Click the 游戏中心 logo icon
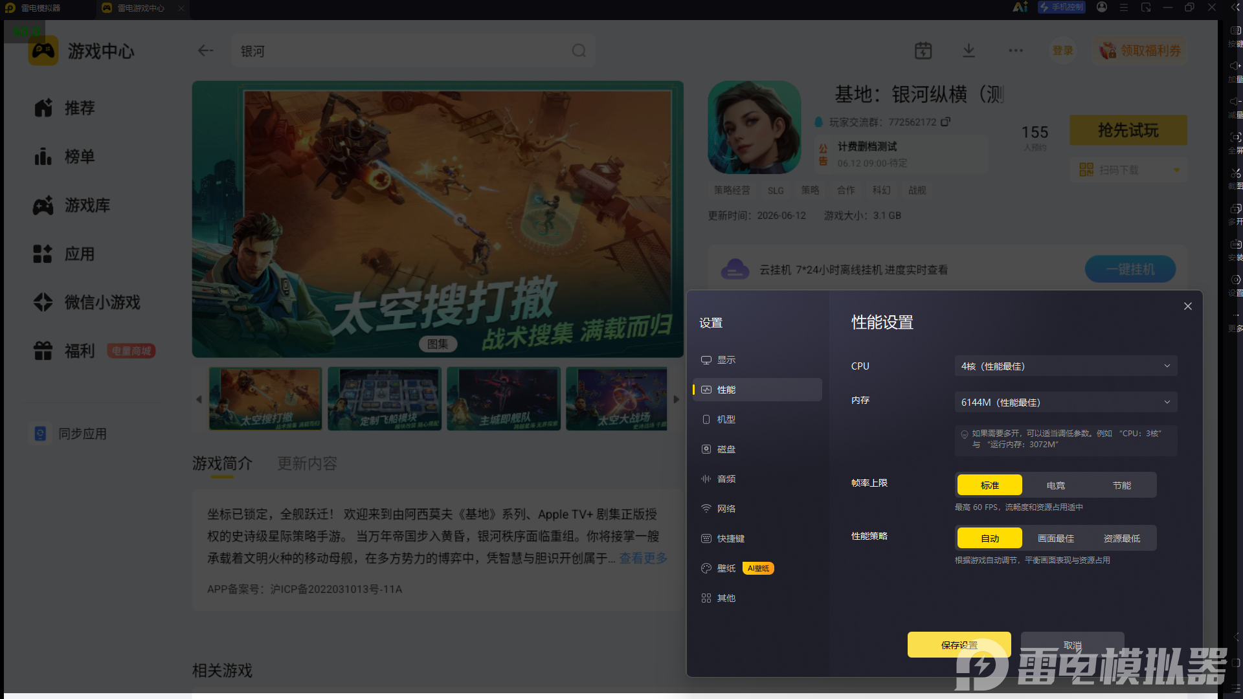Viewport: 1243px width, 699px height. click(43, 50)
